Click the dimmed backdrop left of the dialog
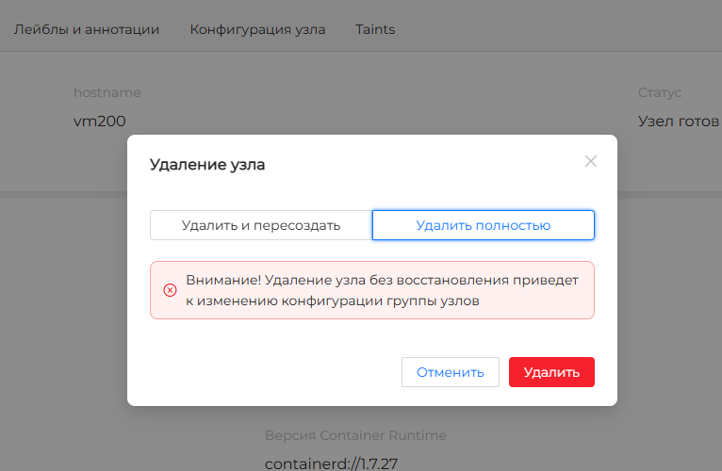722x471 pixels. (x=61, y=283)
